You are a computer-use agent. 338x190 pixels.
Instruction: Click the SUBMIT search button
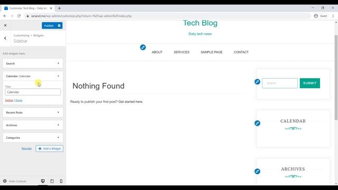310,83
